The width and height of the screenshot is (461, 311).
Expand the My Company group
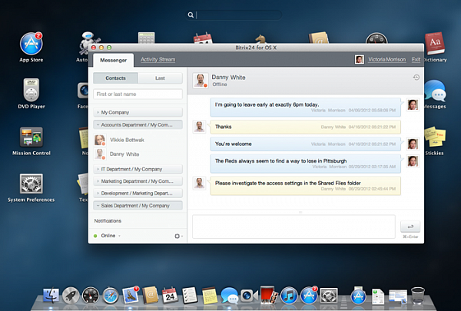point(138,112)
